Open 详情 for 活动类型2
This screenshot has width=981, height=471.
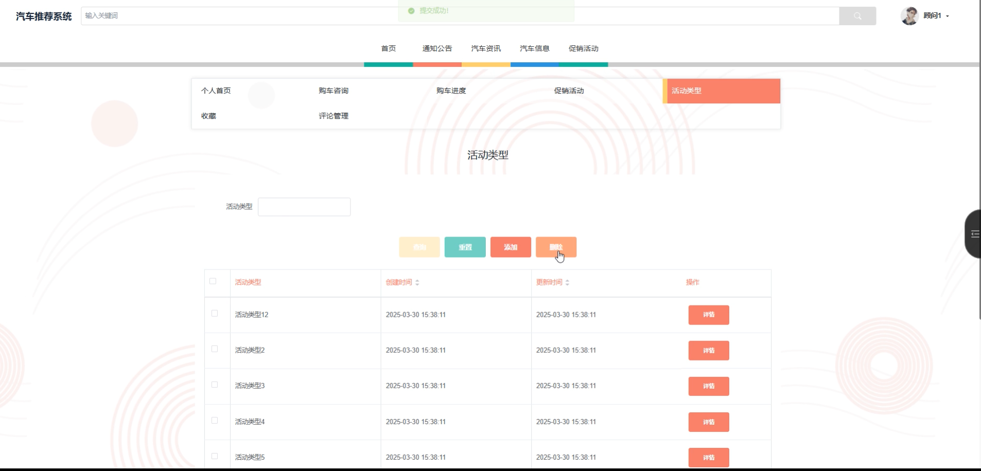tap(709, 351)
